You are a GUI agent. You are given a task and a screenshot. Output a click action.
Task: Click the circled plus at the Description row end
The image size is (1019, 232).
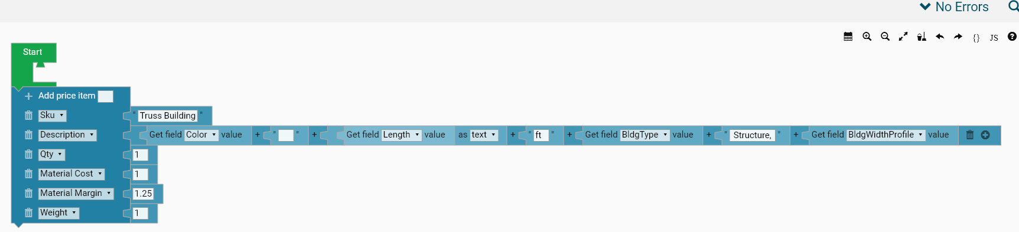(x=985, y=135)
